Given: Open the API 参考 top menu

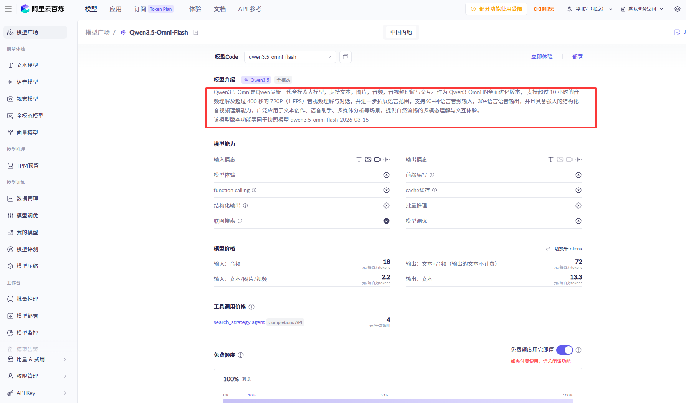Looking at the screenshot, I should [250, 9].
